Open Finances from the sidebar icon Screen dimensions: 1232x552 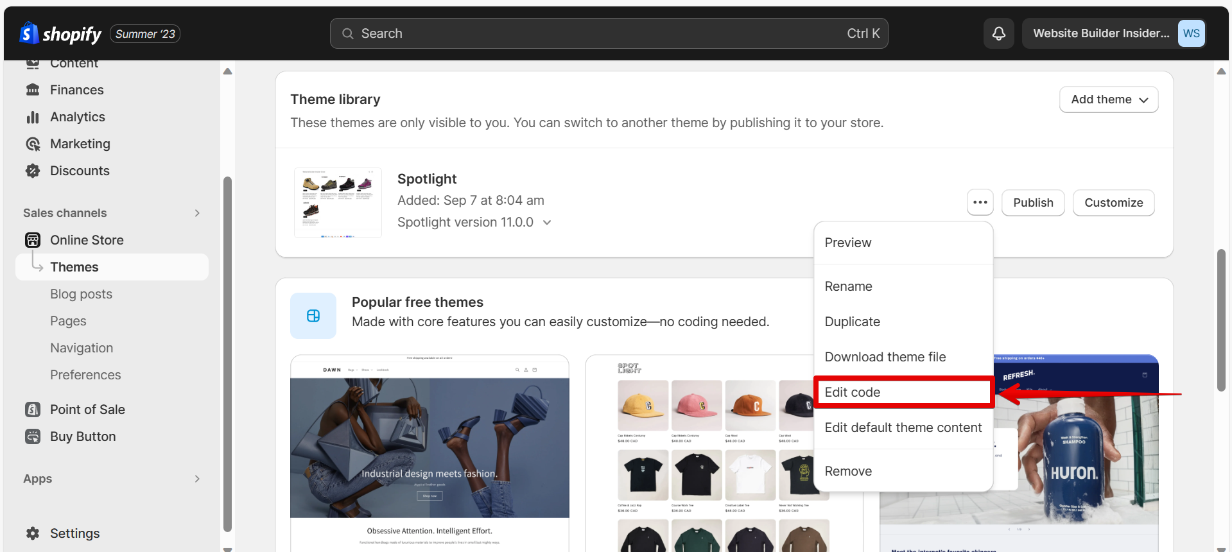(x=33, y=90)
